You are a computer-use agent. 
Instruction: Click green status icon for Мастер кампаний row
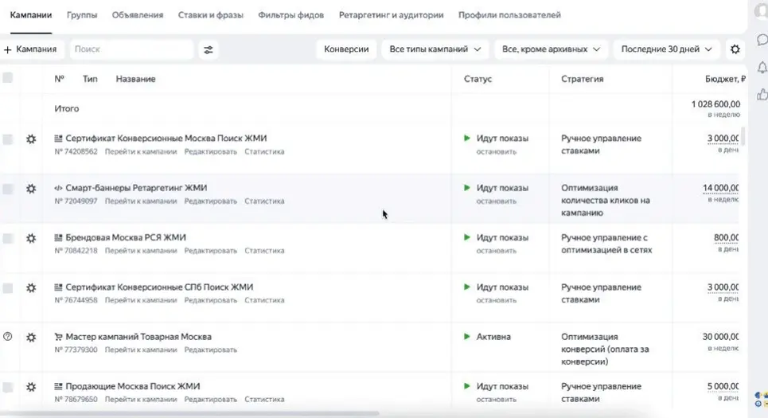point(467,337)
